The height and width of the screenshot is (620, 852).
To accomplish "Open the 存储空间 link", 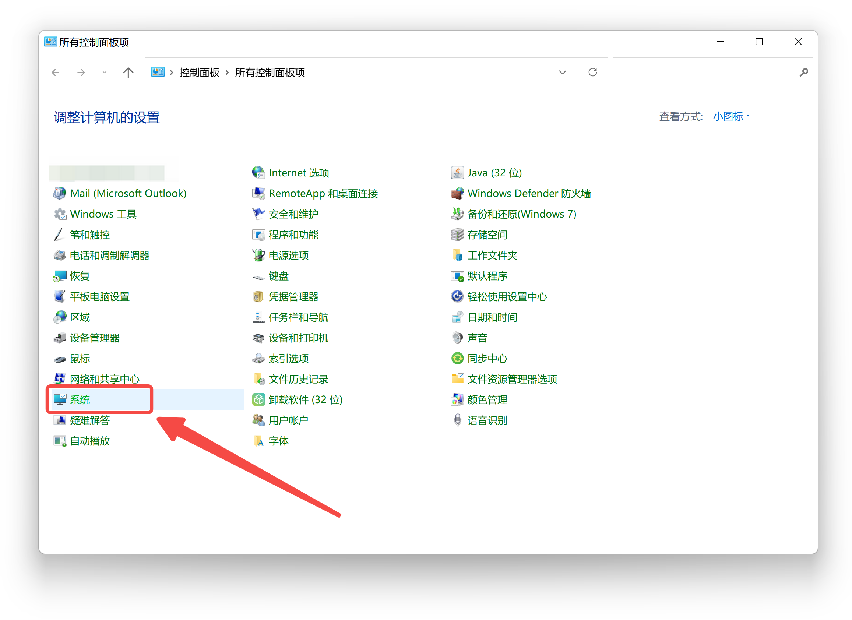I will 487,235.
